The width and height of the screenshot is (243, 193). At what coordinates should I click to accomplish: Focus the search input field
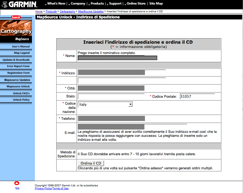18,13
